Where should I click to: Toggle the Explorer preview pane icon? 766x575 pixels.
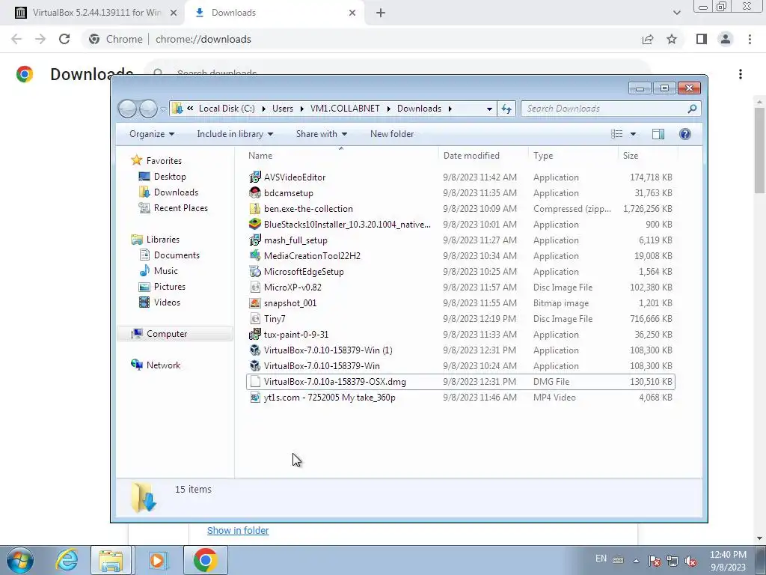[x=658, y=134]
